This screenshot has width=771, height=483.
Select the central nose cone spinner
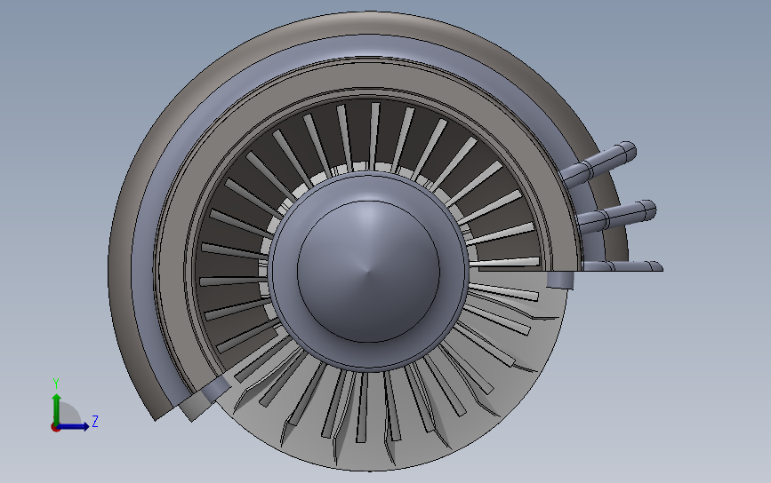pos(368,271)
